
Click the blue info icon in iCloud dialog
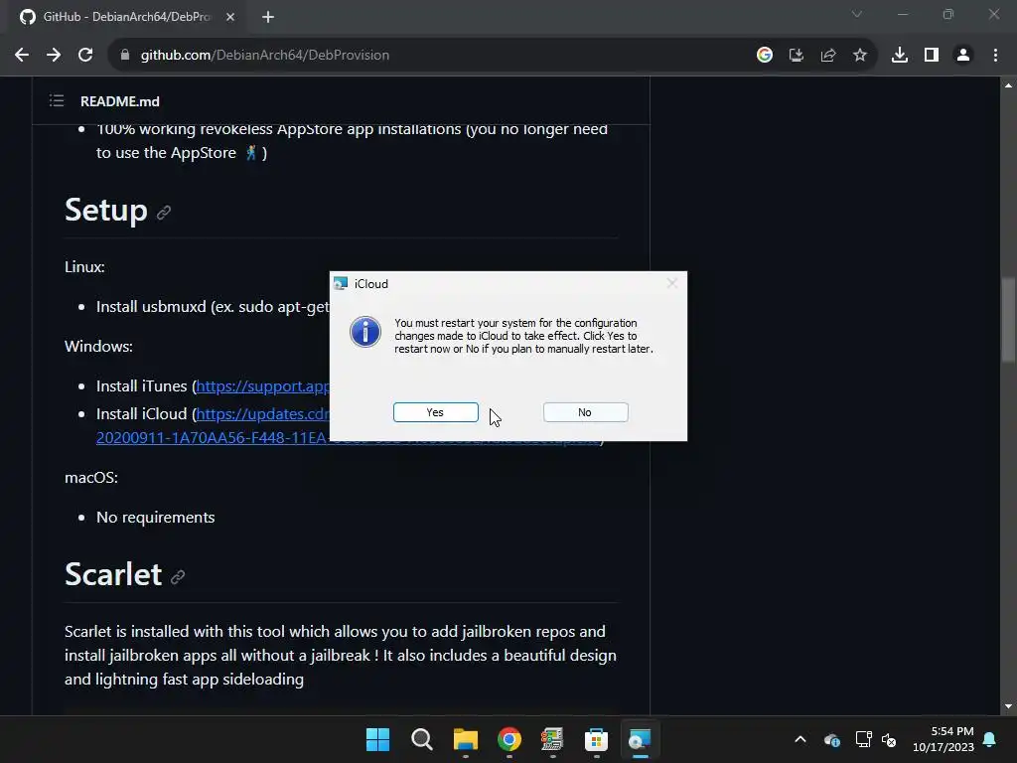coord(365,332)
